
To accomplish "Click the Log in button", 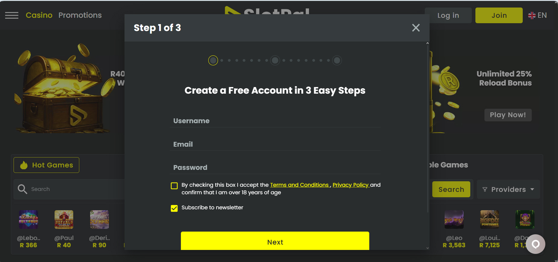I will click(448, 15).
